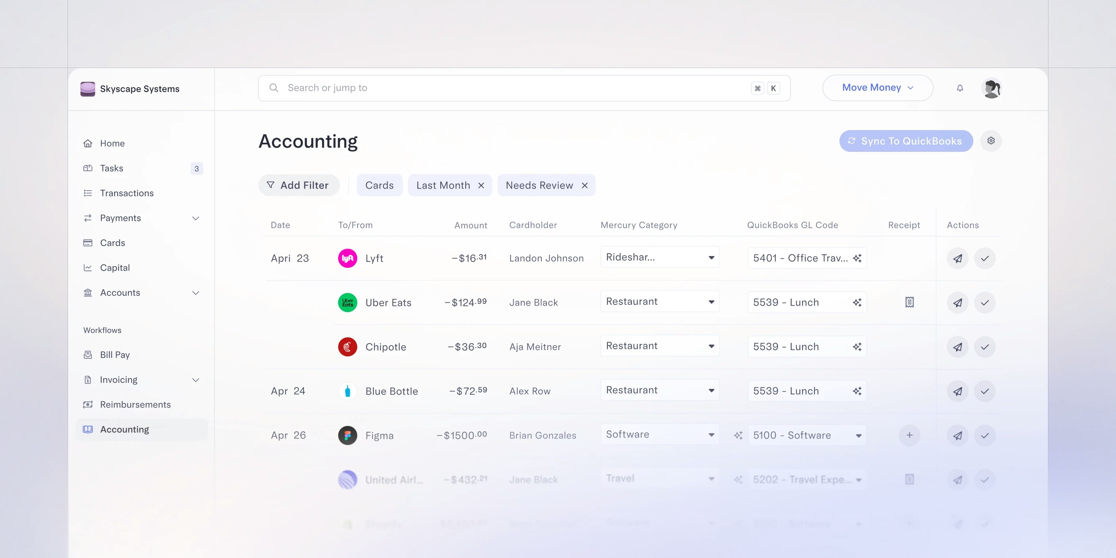Approve the Figma transaction checkmark
This screenshot has height=558, width=1116.
pos(985,436)
